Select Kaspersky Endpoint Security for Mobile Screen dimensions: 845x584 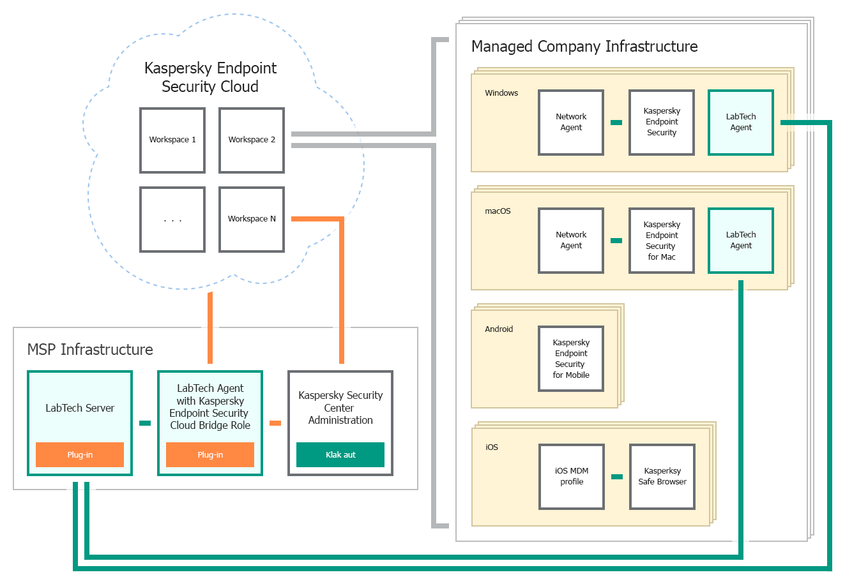pyautogui.click(x=571, y=359)
